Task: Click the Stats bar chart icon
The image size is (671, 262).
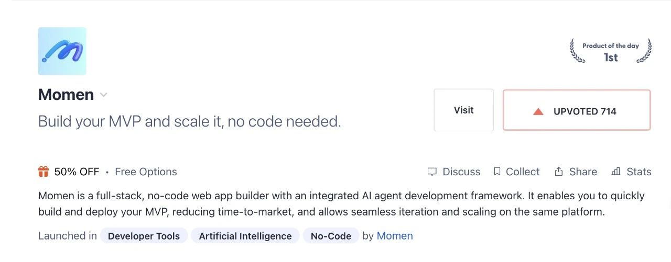Action: click(x=616, y=172)
